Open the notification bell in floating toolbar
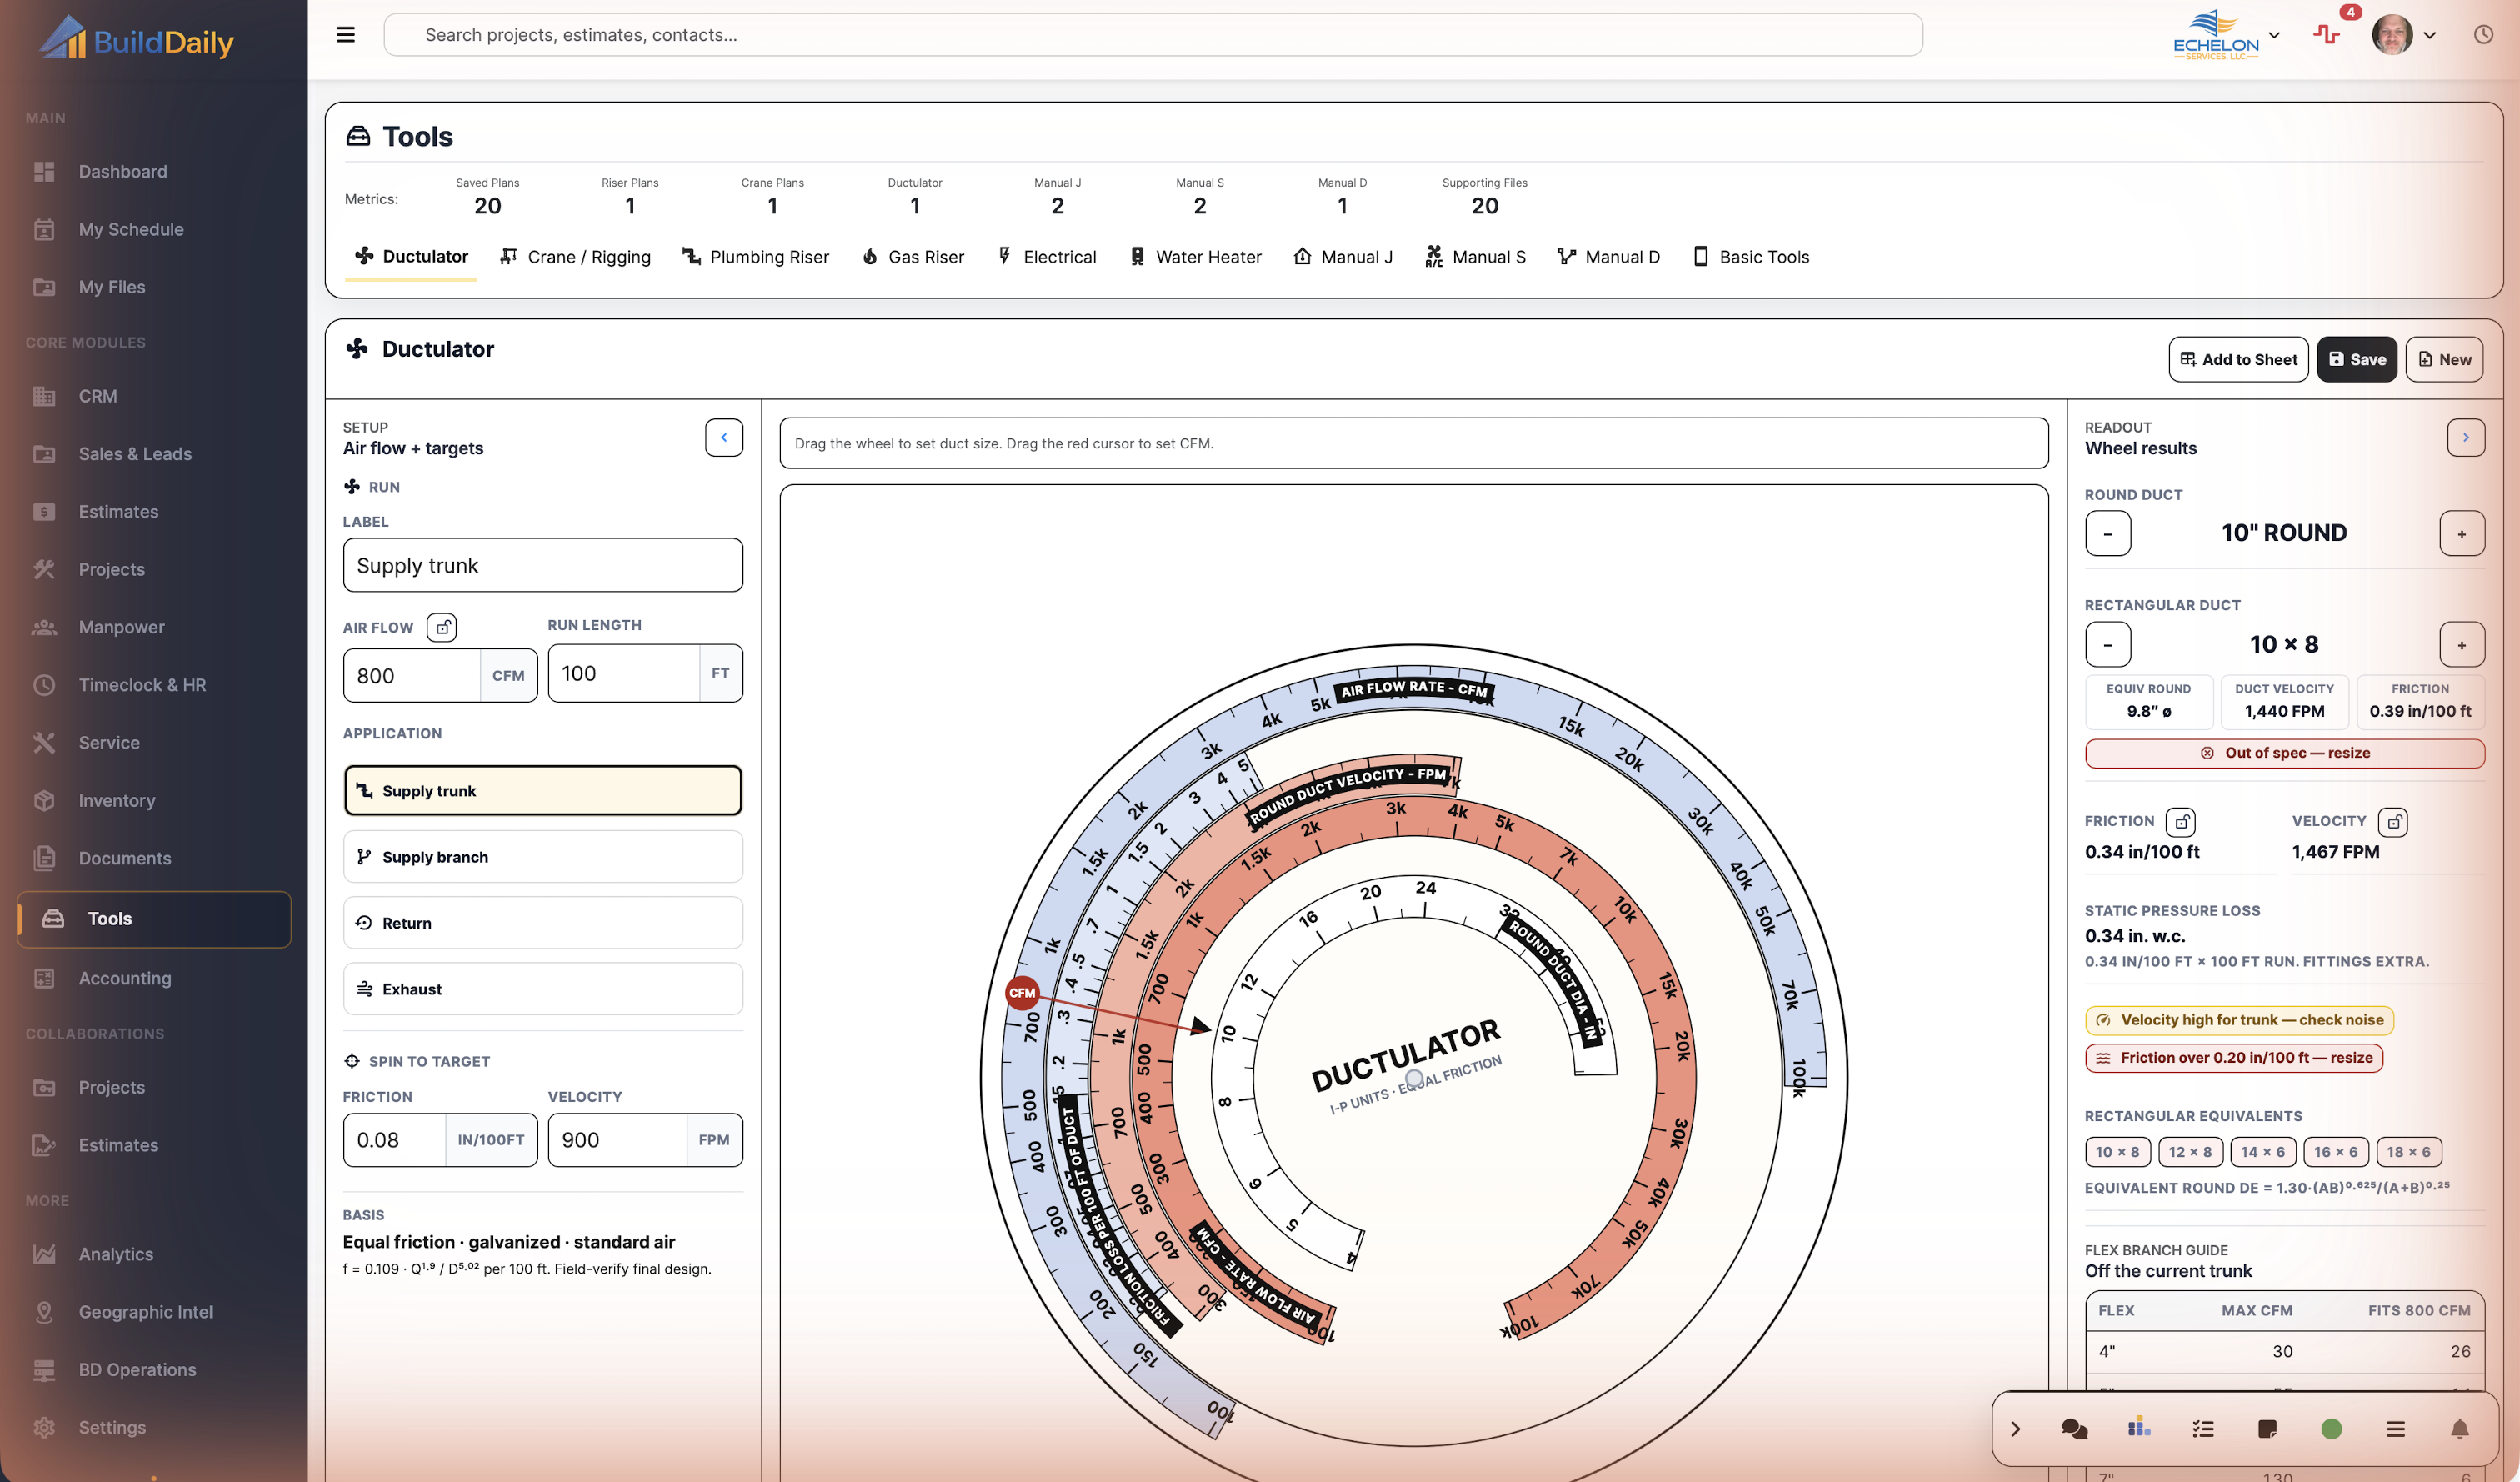Screen dimensions: 2520x1482 [x=2459, y=1429]
